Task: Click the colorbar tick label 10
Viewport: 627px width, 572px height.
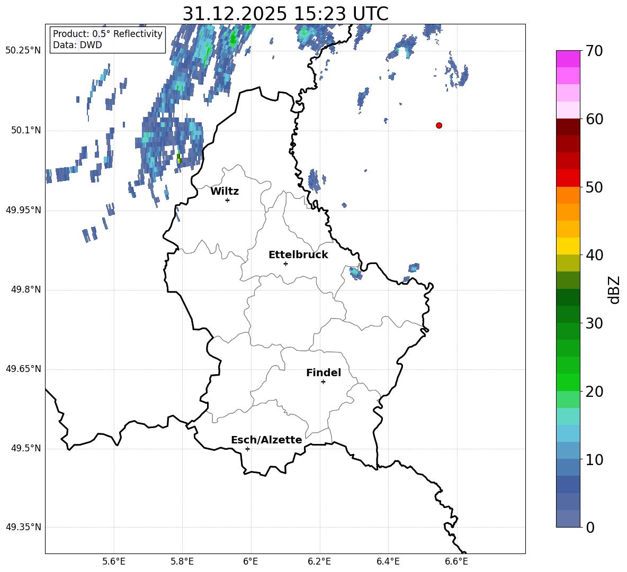Action: 594,459
